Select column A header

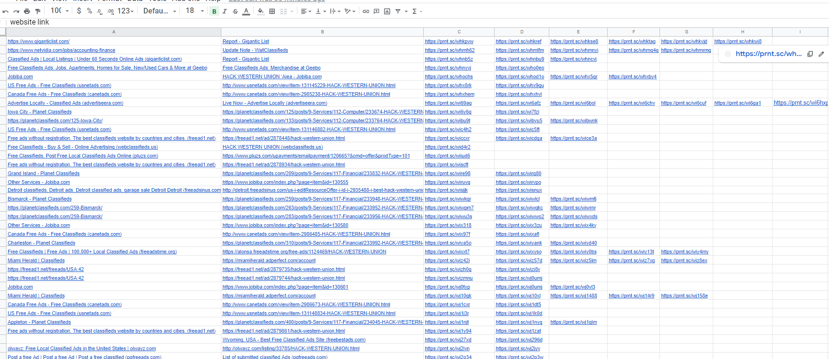pos(113,32)
